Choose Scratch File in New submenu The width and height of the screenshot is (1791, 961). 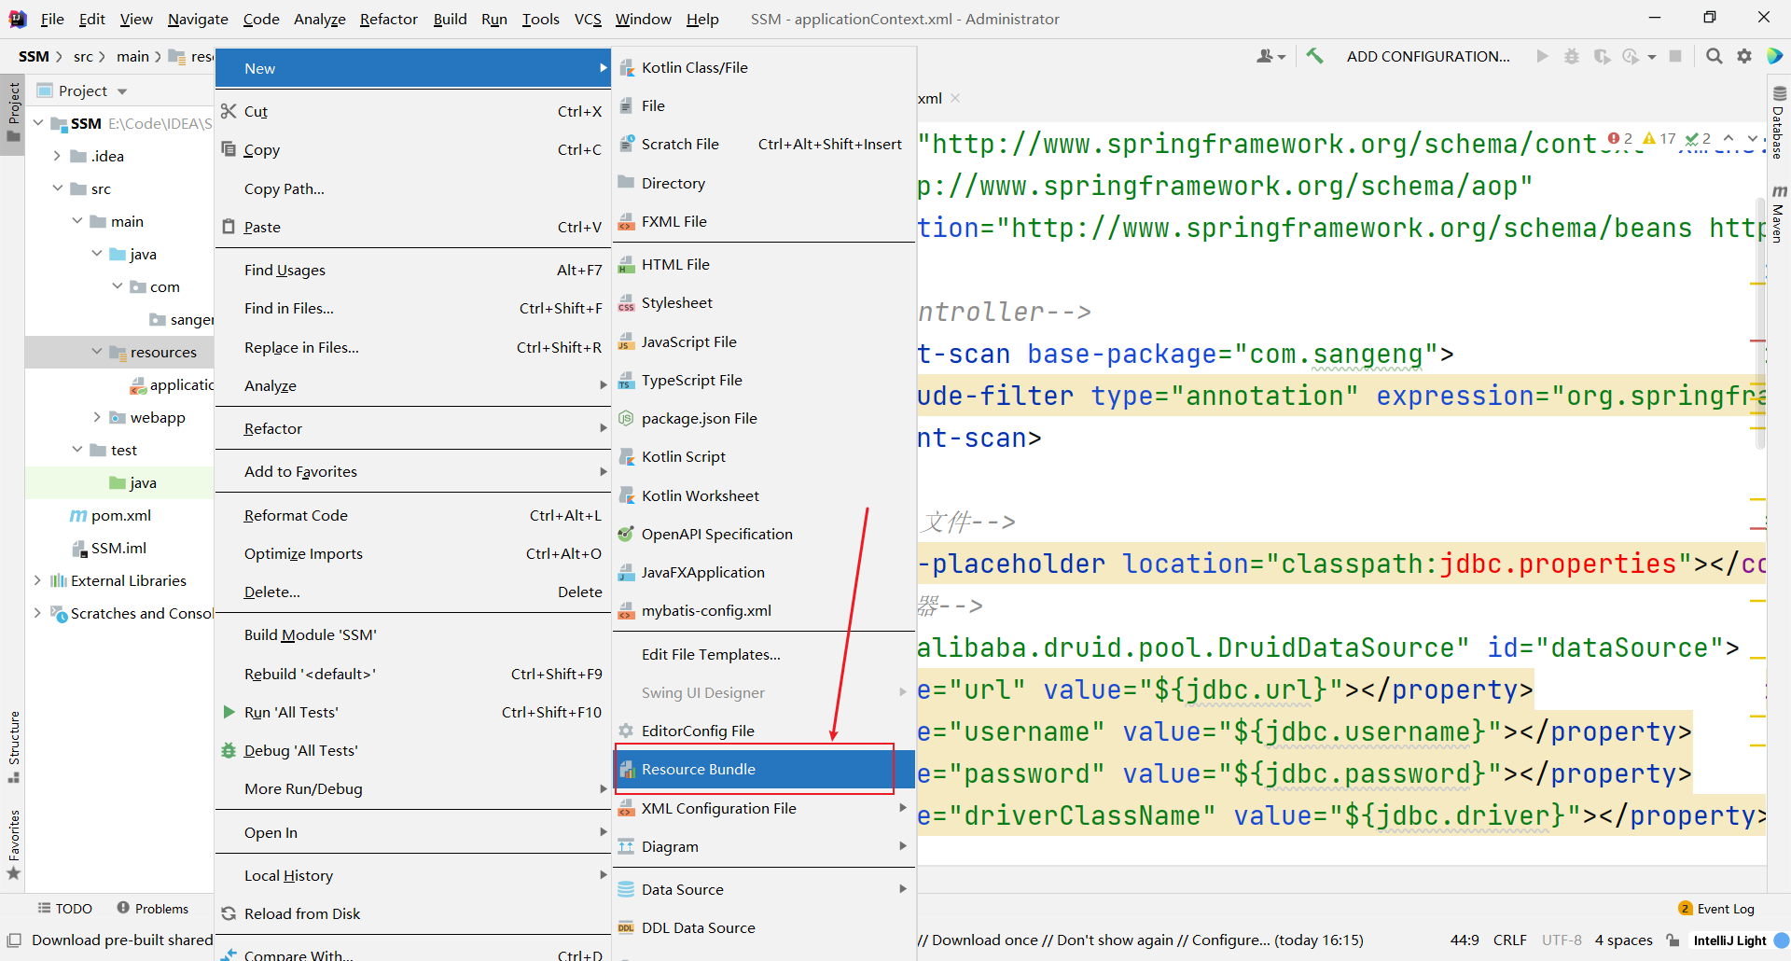[x=764, y=144]
